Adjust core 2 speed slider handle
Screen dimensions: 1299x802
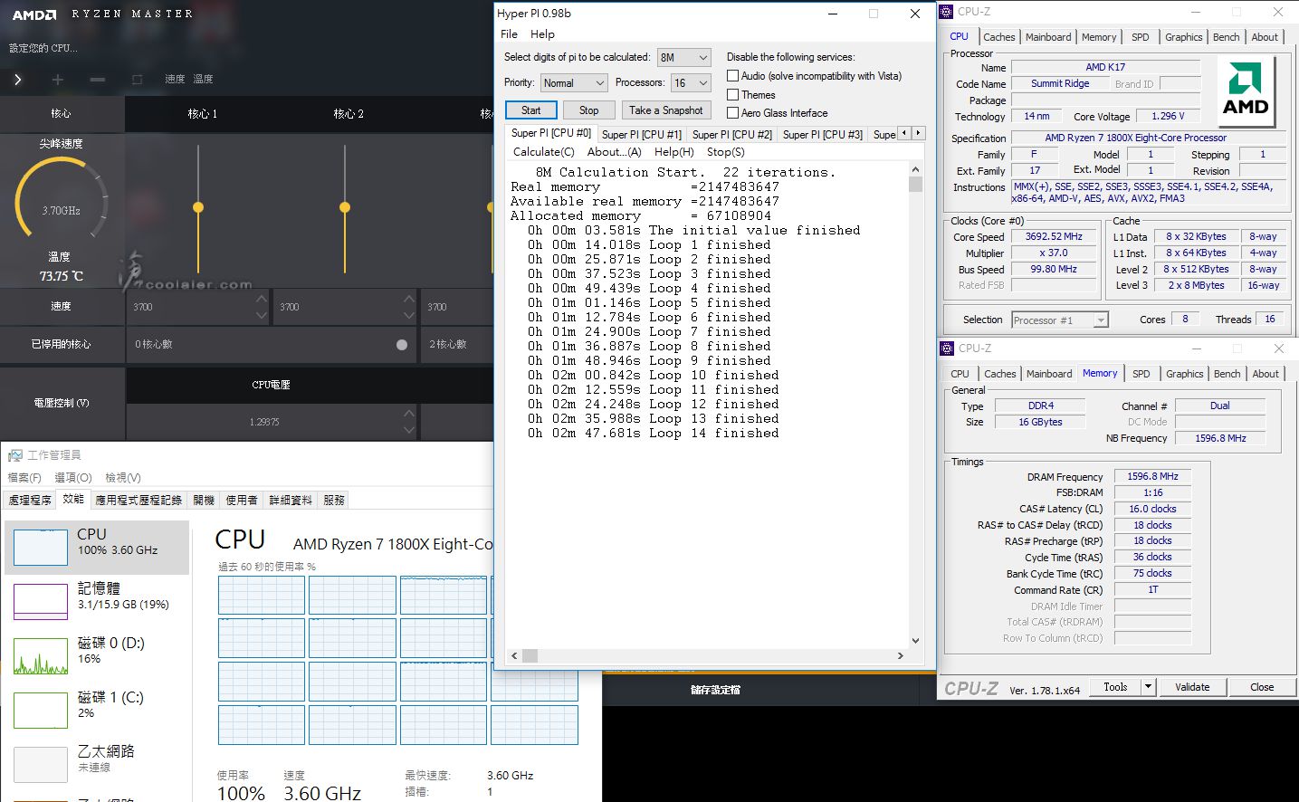[344, 207]
